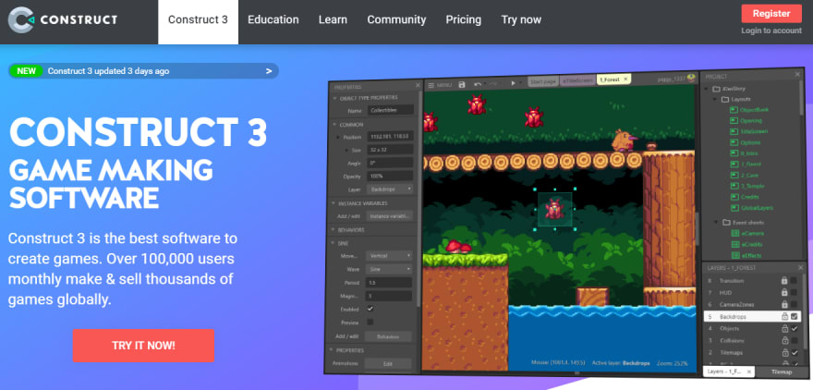The image size is (813, 390).
Task: Click the Opening layout icon
Action: coord(734,120)
